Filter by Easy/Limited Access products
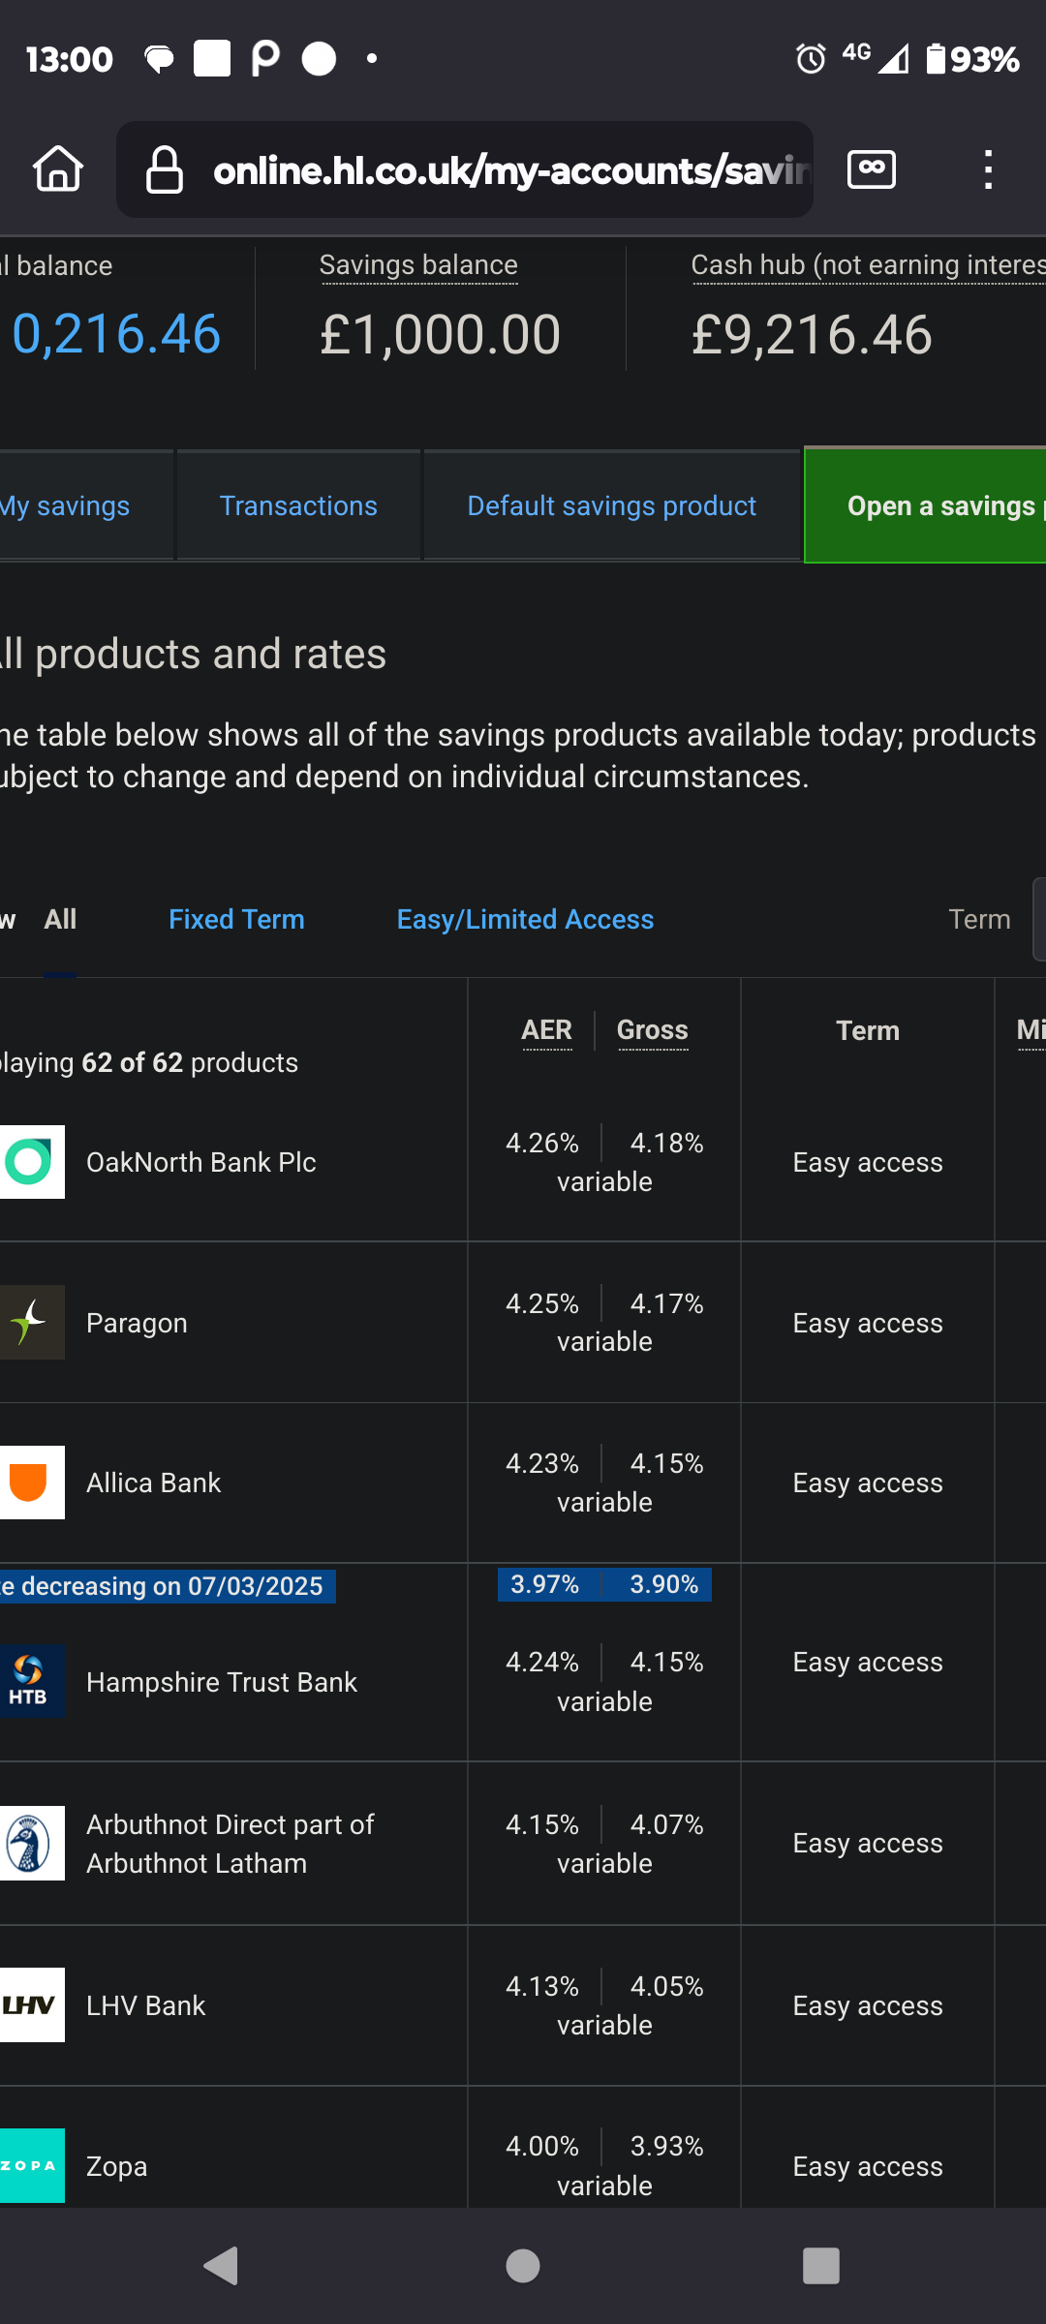The image size is (1046, 2324). 525,919
